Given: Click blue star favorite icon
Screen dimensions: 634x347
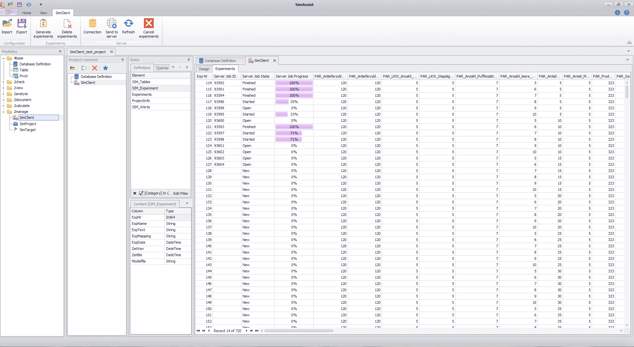Looking at the screenshot, I should 106,68.
